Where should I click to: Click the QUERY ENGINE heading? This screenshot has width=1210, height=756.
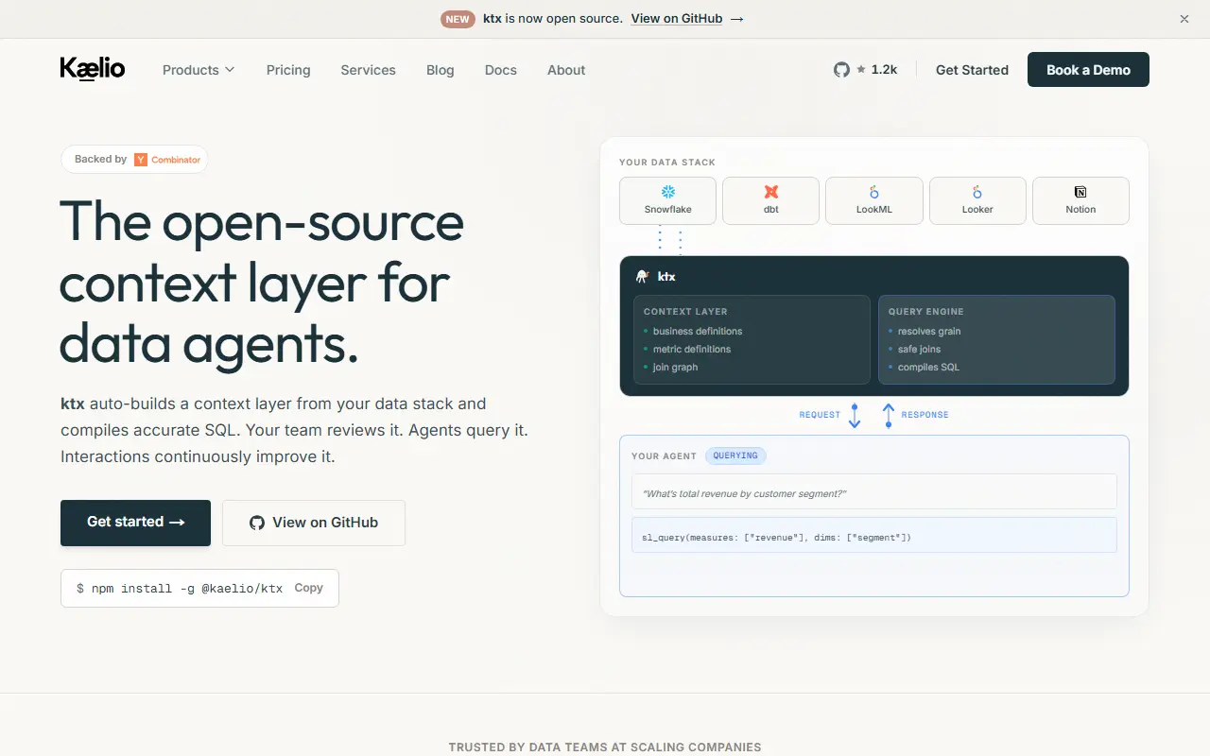[926, 312]
